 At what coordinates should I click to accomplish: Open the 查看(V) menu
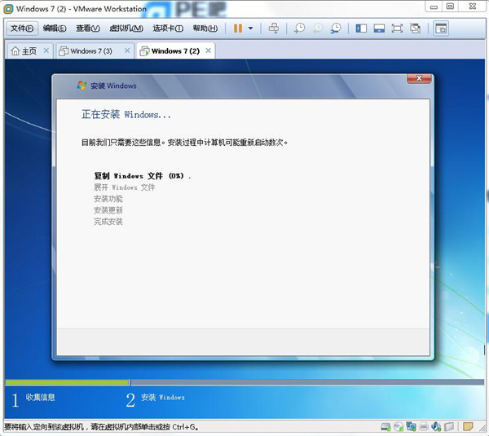pos(88,29)
